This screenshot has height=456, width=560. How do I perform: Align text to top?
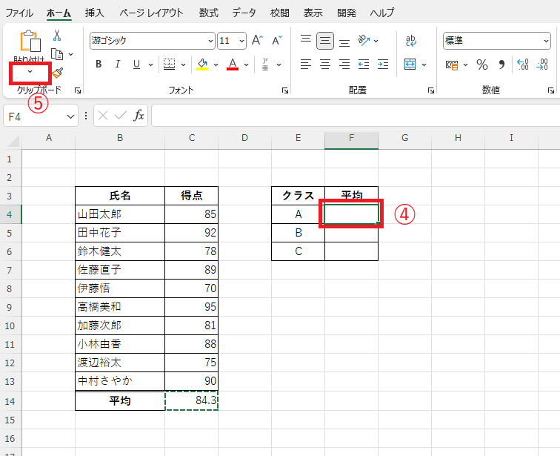pyautogui.click(x=306, y=40)
